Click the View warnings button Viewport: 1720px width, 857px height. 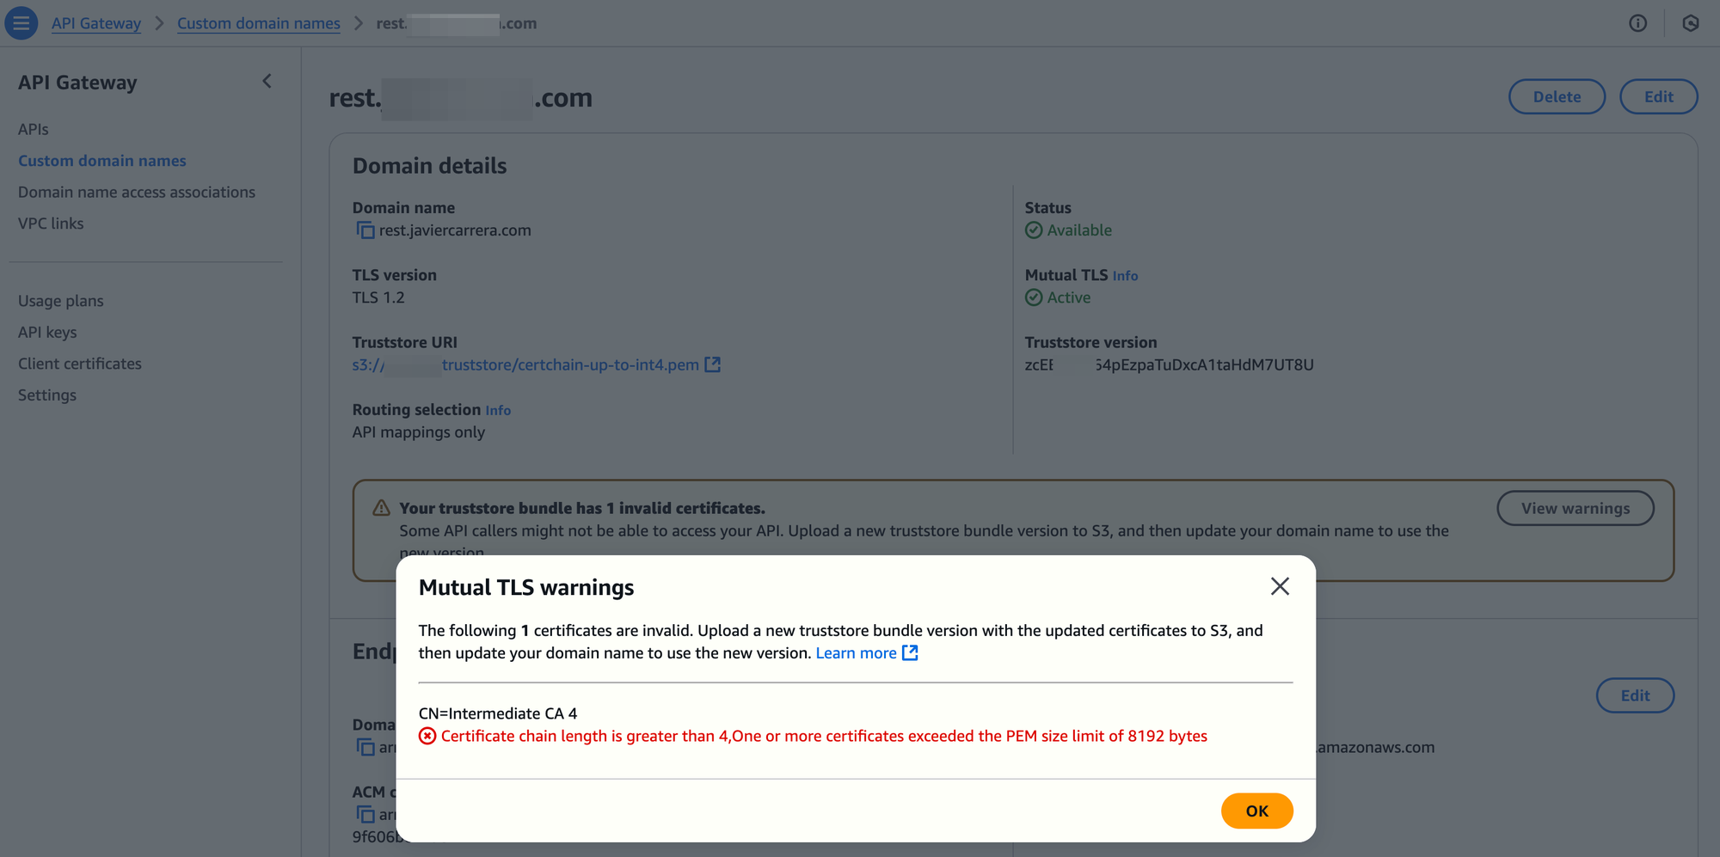click(x=1576, y=508)
